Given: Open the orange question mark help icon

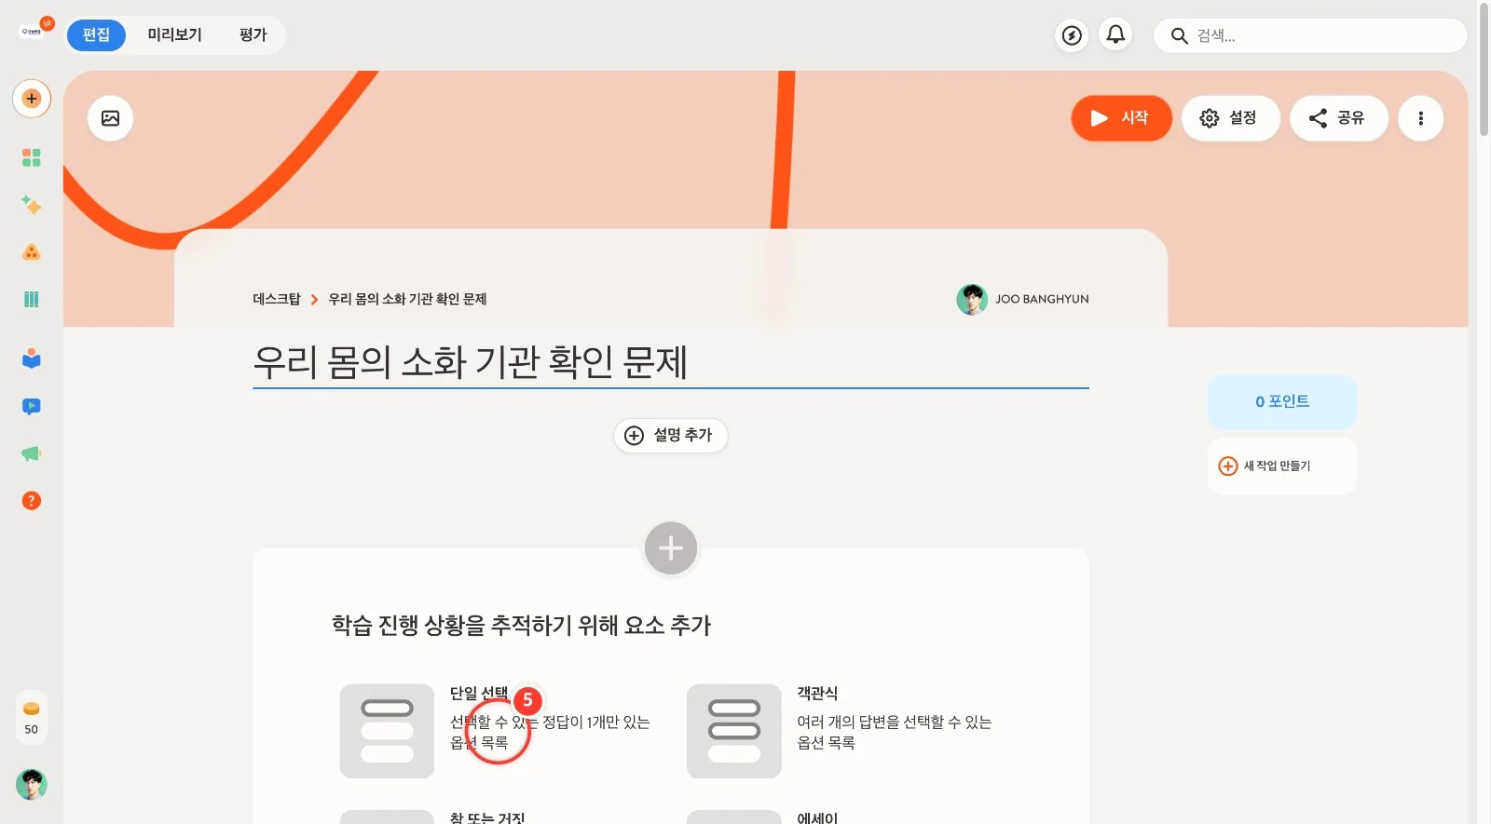Looking at the screenshot, I should click(32, 501).
